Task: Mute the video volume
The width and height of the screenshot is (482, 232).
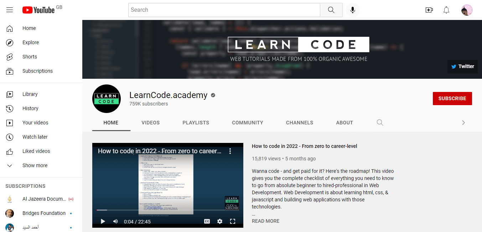Action: [x=115, y=221]
